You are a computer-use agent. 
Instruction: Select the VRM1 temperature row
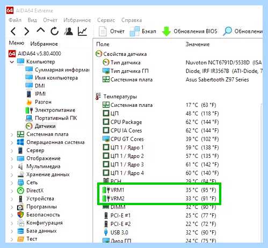(160, 190)
